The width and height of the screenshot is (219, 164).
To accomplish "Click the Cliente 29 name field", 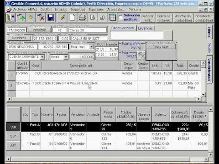I will click(88, 30).
